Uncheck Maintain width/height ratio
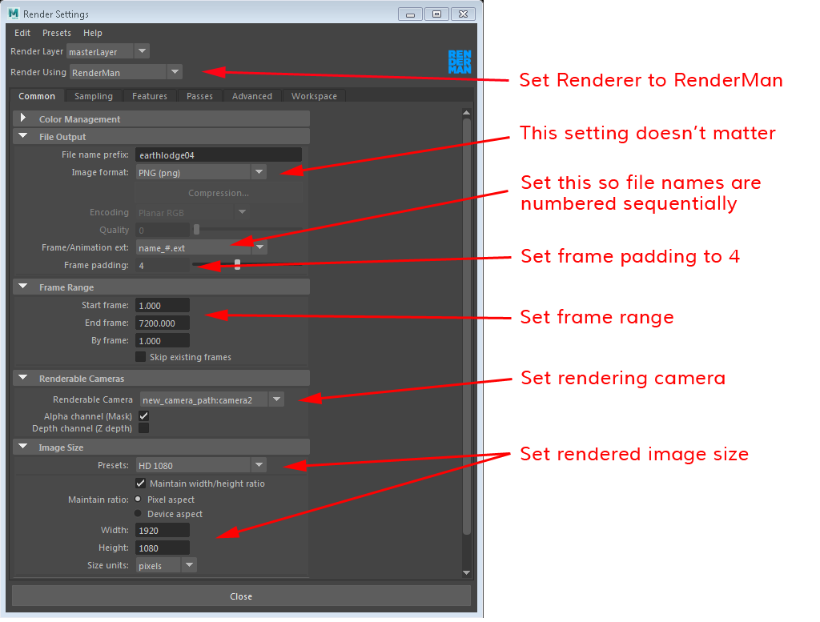The image size is (820, 622). pos(141,484)
